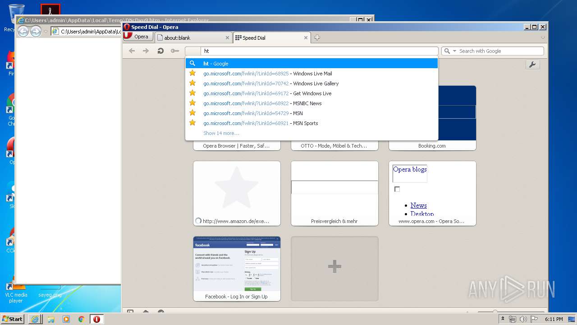577x325 pixels.
Task: Open the Windows Live Mail suggestion
Action: 311,74
